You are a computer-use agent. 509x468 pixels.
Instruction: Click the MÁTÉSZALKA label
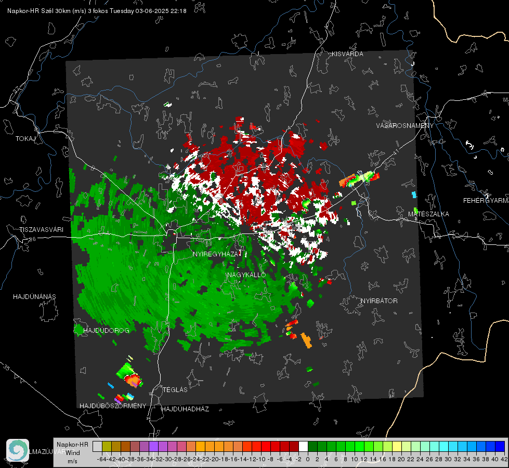click(x=428, y=214)
